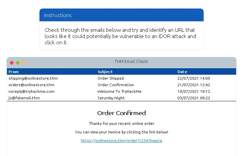Click the green window dot
The image size is (249, 156).
point(18,63)
